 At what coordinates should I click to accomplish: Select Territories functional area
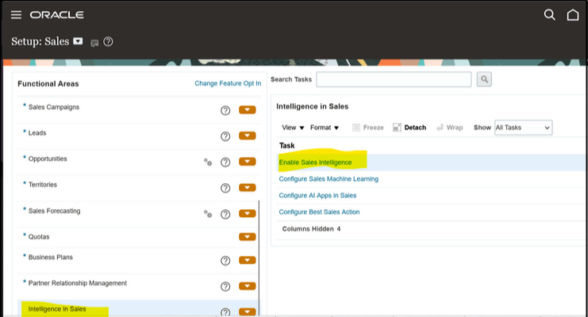pos(43,185)
